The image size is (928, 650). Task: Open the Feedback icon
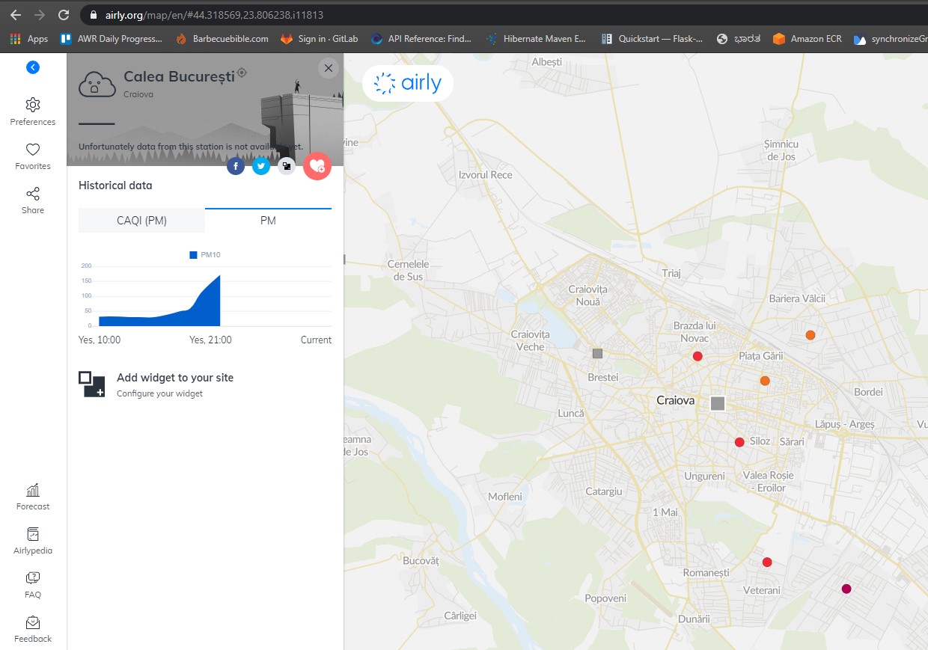[33, 623]
